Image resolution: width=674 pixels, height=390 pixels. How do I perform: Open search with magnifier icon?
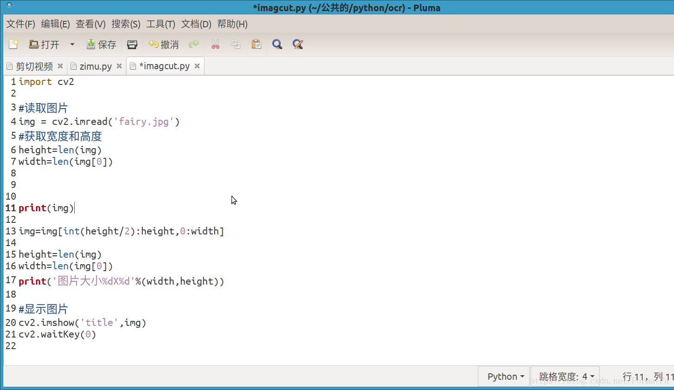click(277, 45)
